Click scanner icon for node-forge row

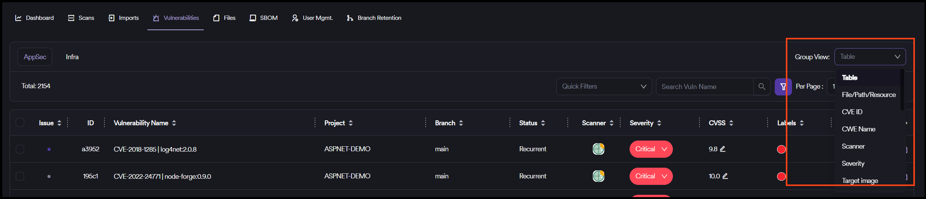click(x=598, y=176)
